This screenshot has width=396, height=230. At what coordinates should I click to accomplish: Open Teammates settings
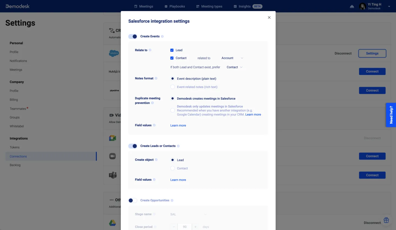coord(18,109)
